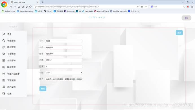Bookmark page with toolbar star icon
This screenshot has width=195, height=110.
click(30, 7)
